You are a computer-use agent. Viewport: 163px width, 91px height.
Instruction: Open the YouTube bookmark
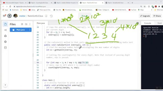pyautogui.click(x=132, y=10)
